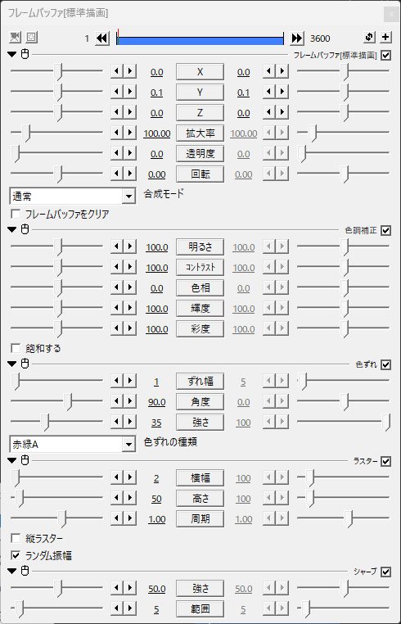Click mouse icon beside ラスター section
Viewport: 401px width, 624px height.
[25, 461]
